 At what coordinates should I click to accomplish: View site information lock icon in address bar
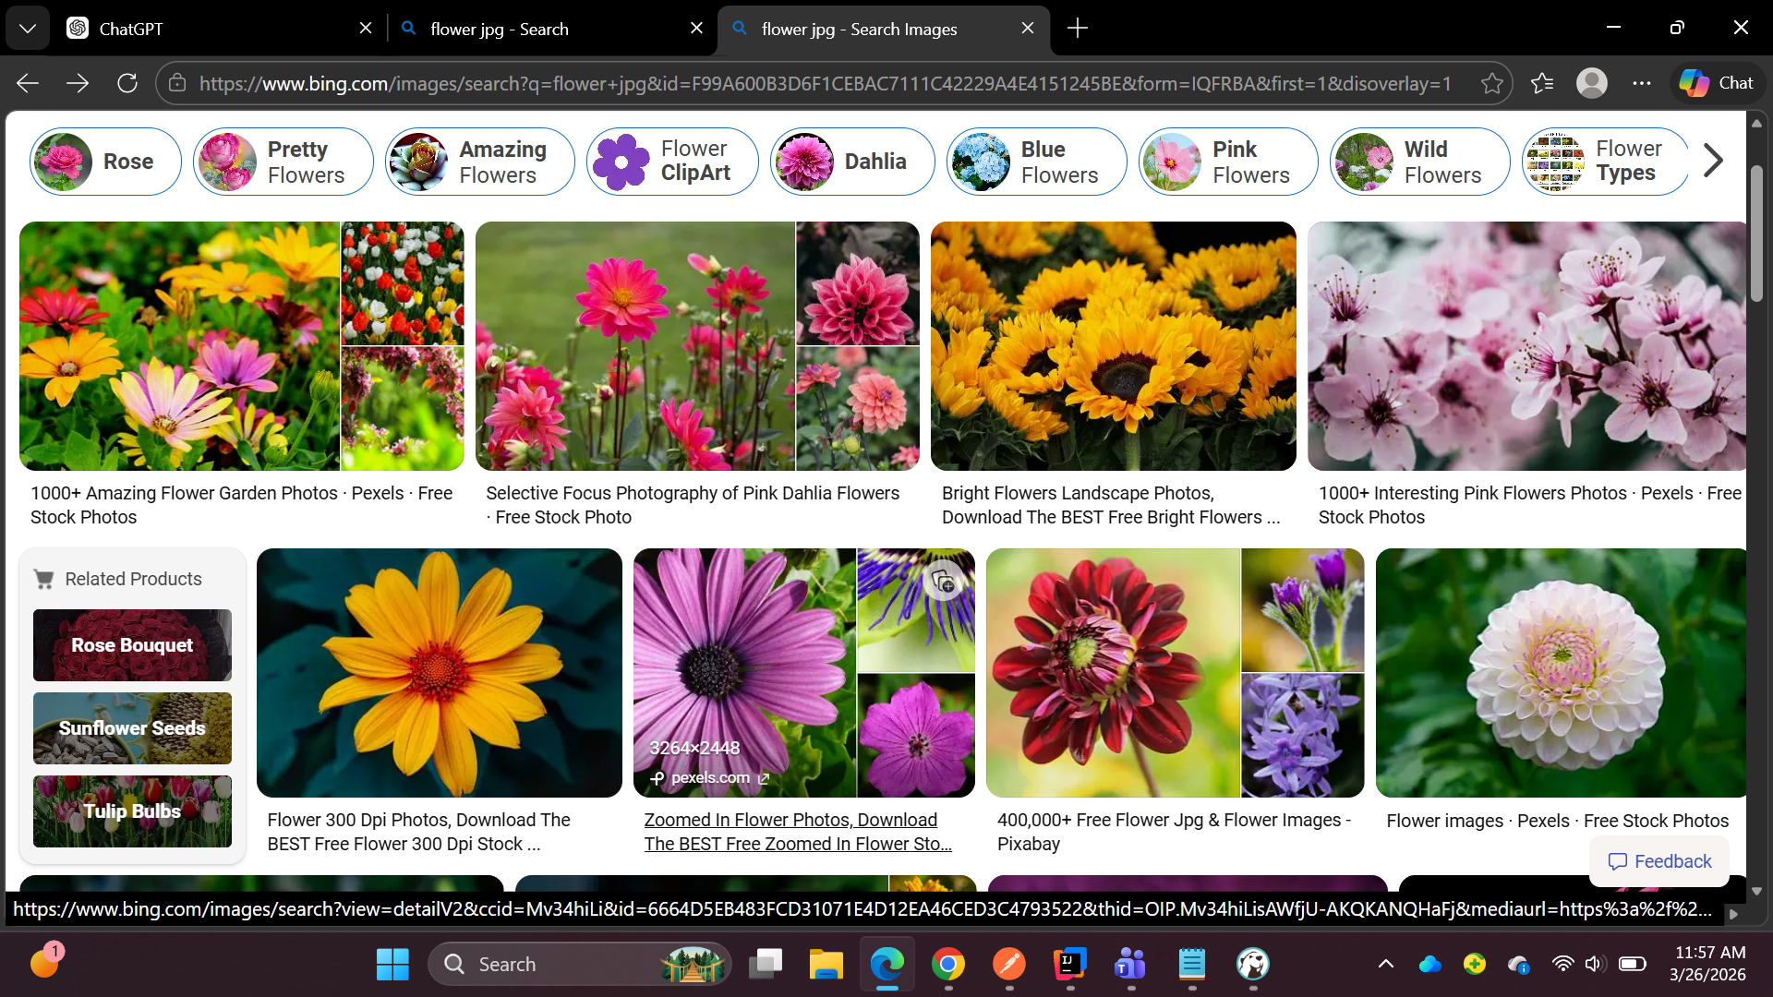click(x=177, y=84)
